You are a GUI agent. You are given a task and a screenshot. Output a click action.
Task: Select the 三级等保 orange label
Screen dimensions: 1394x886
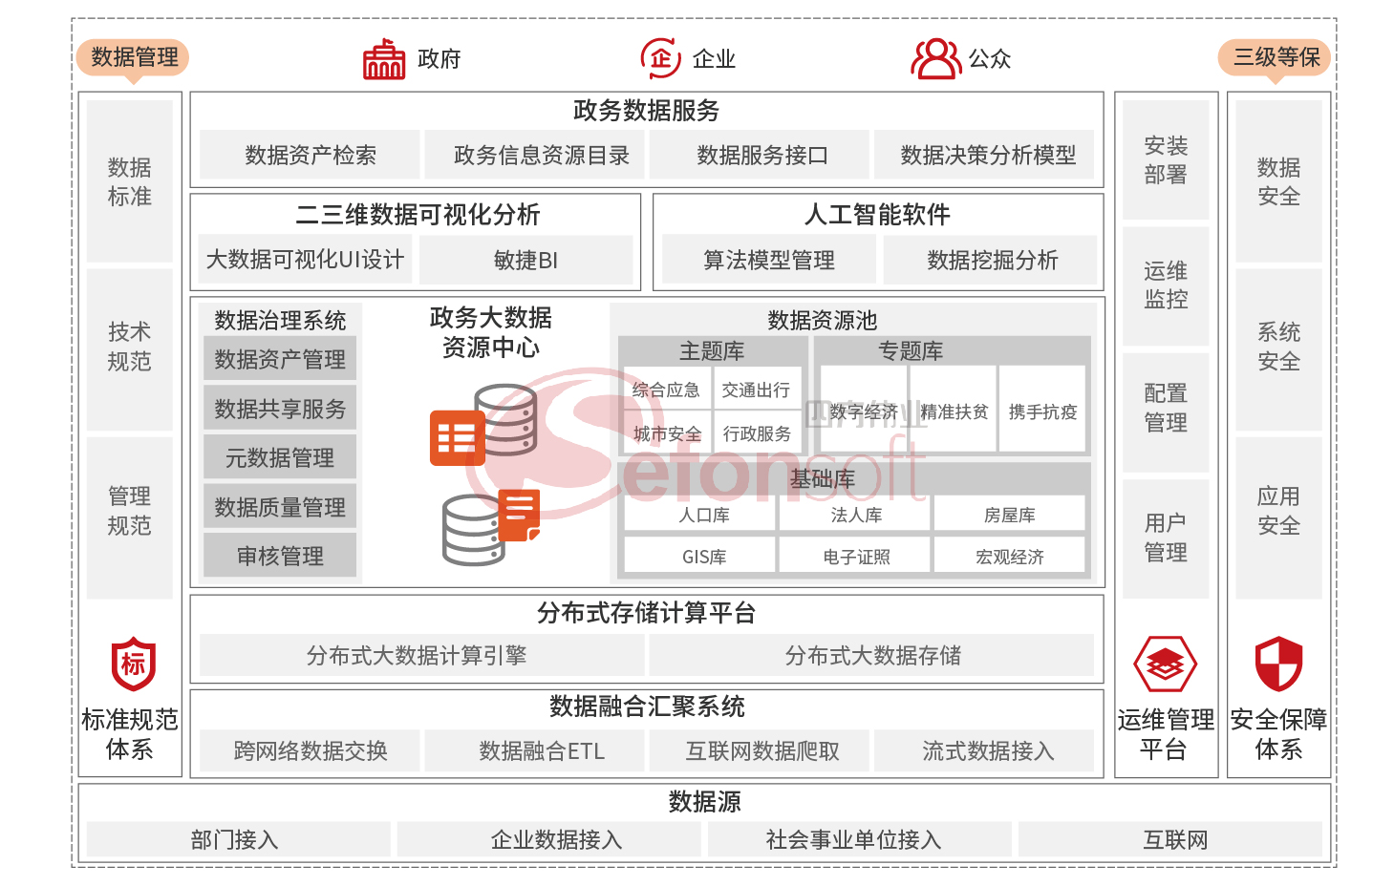click(1276, 57)
